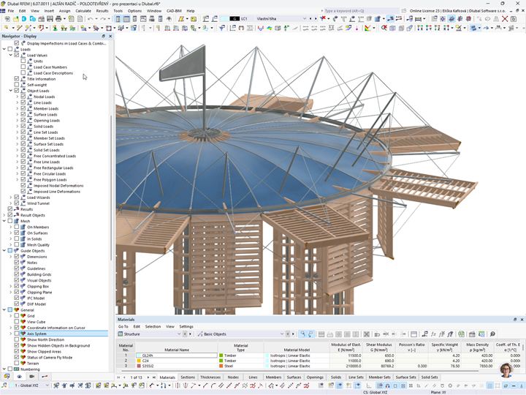Image resolution: width=526 pixels, height=395 pixels.
Task: Toggle the Wind Tunnel checkbox
Action: coord(16,203)
